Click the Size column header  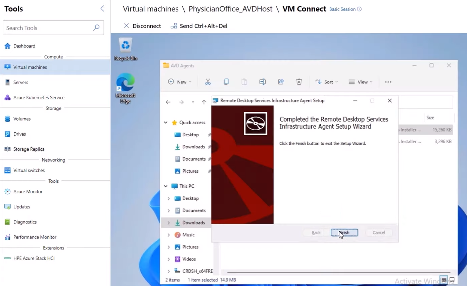[430, 117]
